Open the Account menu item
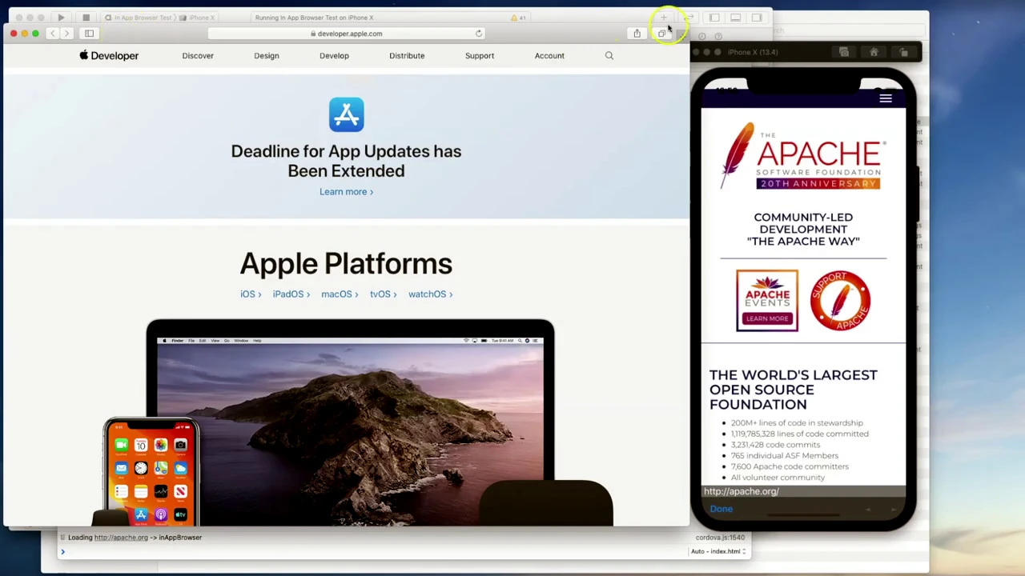Image resolution: width=1025 pixels, height=576 pixels. 549,56
